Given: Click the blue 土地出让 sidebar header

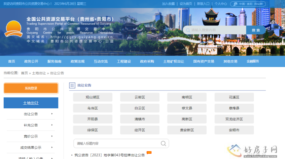Looking at the screenshot, I should tap(31, 103).
